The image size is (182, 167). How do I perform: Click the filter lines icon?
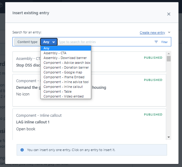pyautogui.click(x=156, y=42)
